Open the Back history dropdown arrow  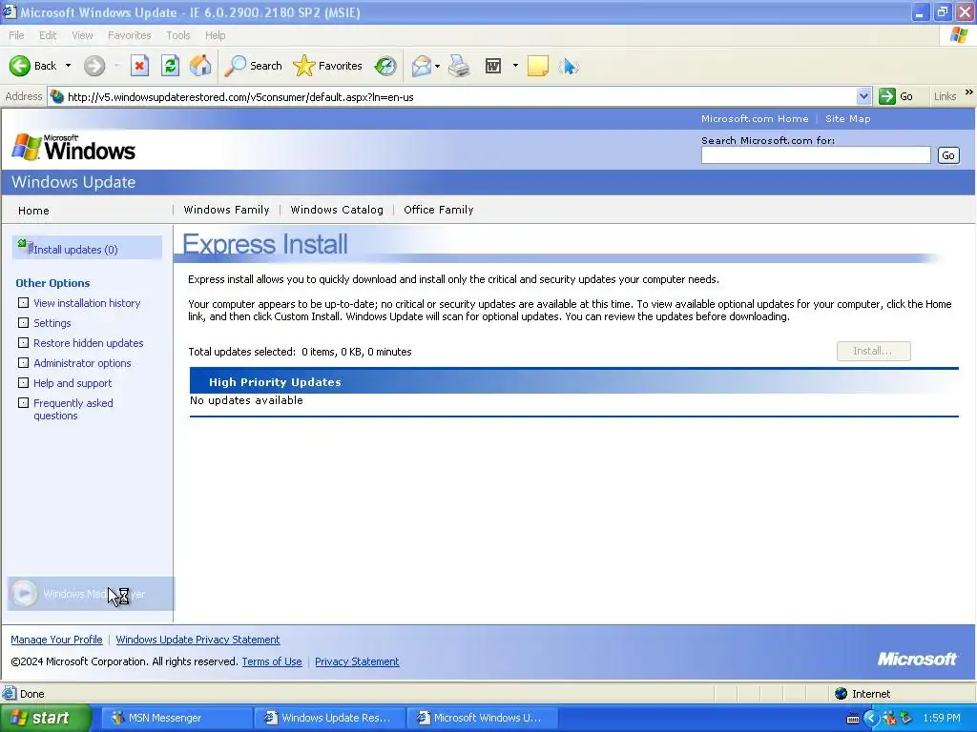point(68,66)
